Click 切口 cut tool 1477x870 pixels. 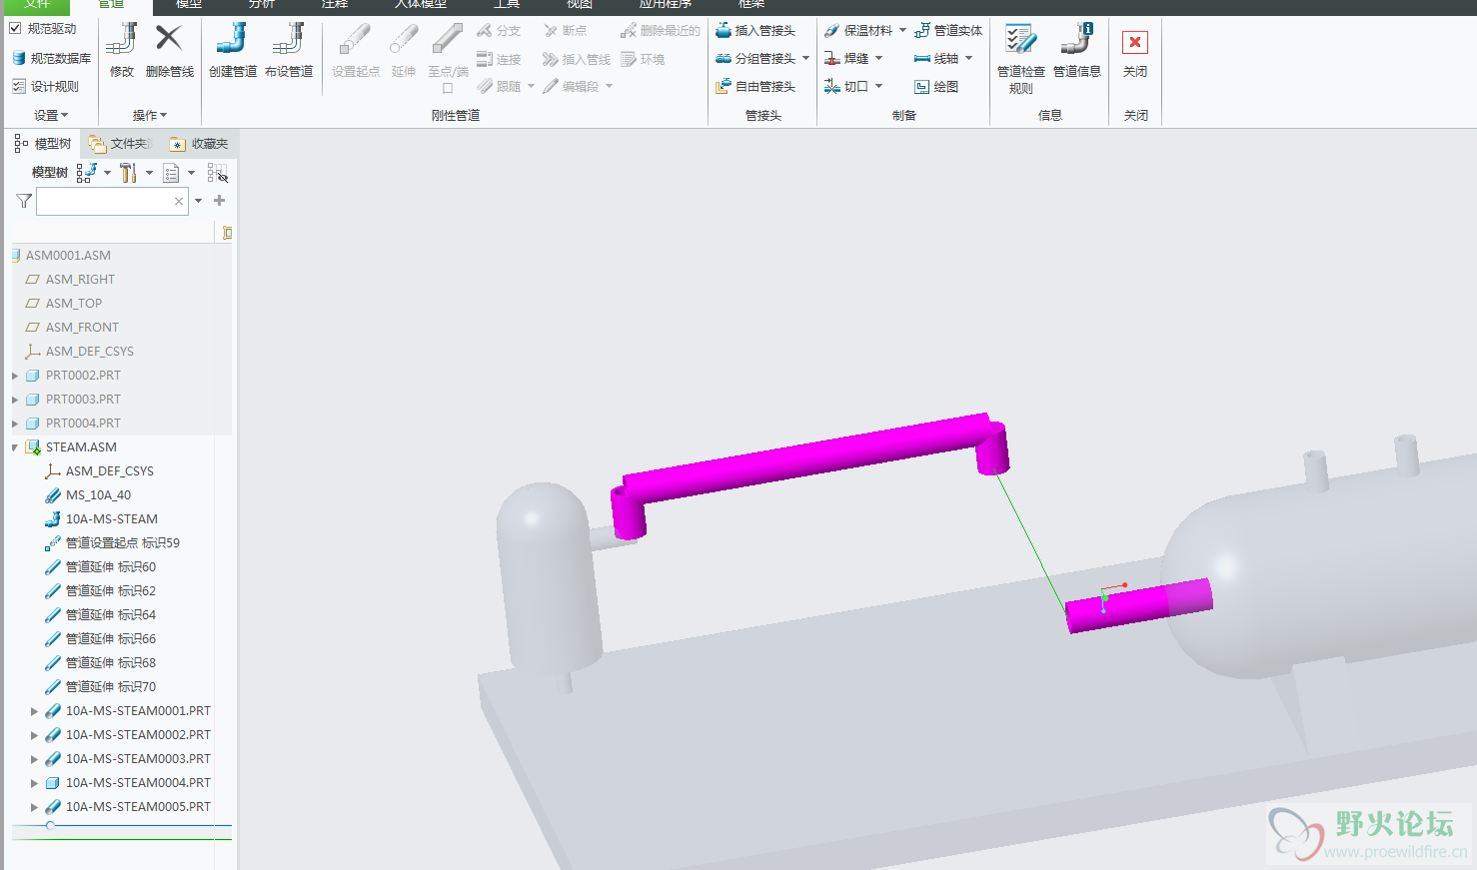pyautogui.click(x=846, y=87)
